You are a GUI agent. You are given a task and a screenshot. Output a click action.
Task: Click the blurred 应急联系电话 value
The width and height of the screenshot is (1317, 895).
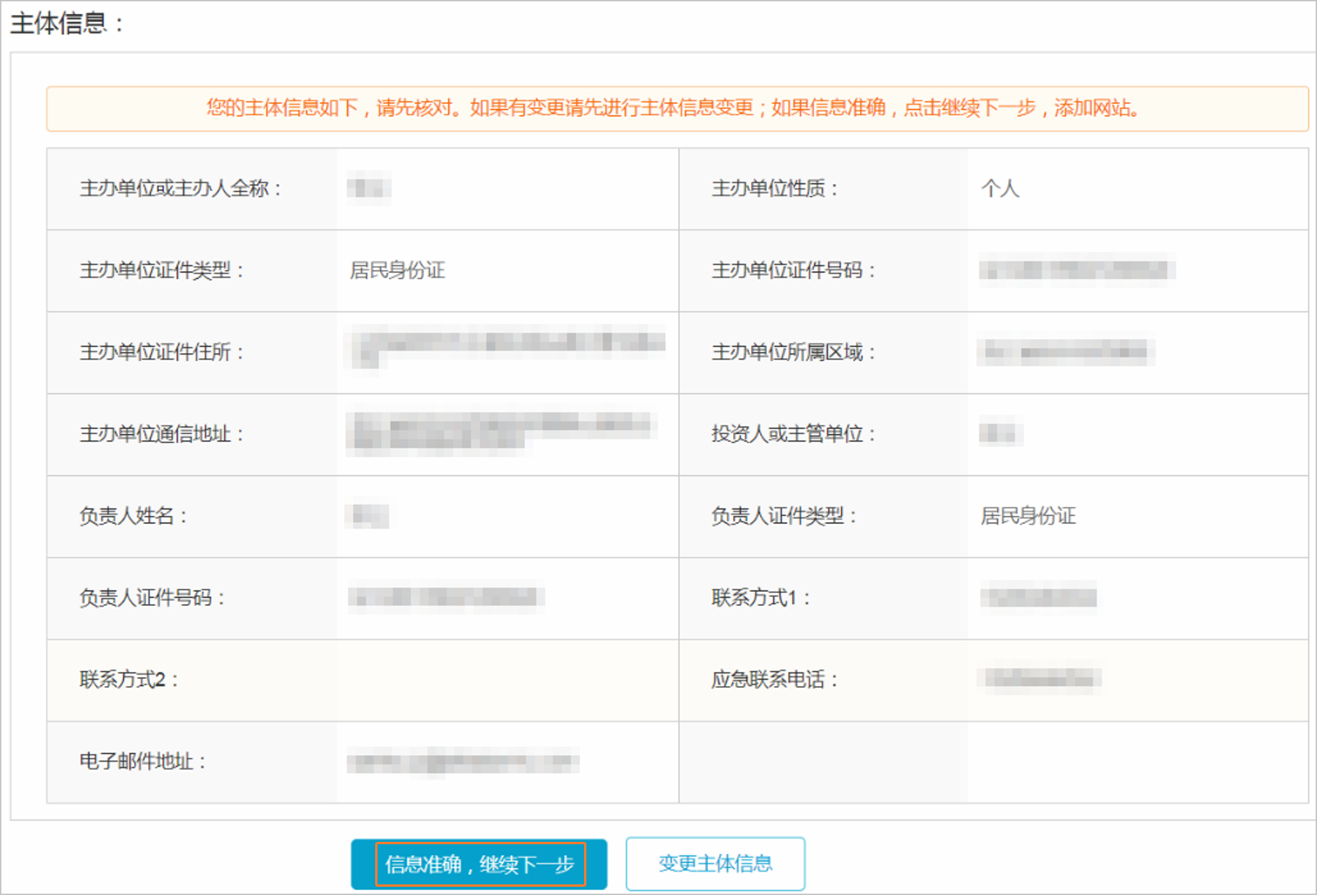(x=1040, y=679)
